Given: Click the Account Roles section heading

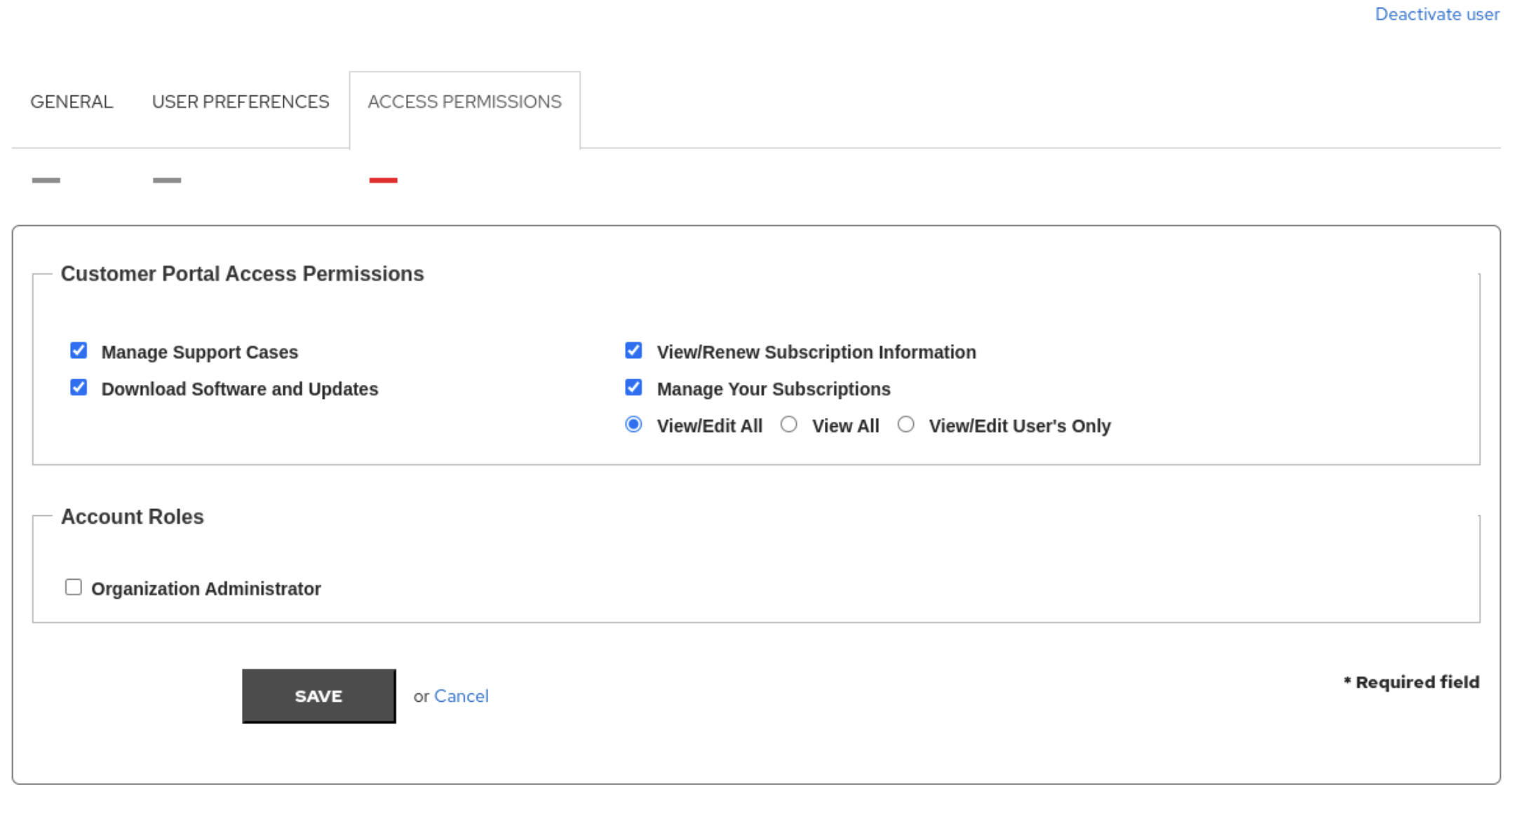Looking at the screenshot, I should click(132, 517).
